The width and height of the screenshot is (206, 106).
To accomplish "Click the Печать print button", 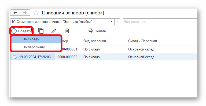I will click(x=97, y=31).
